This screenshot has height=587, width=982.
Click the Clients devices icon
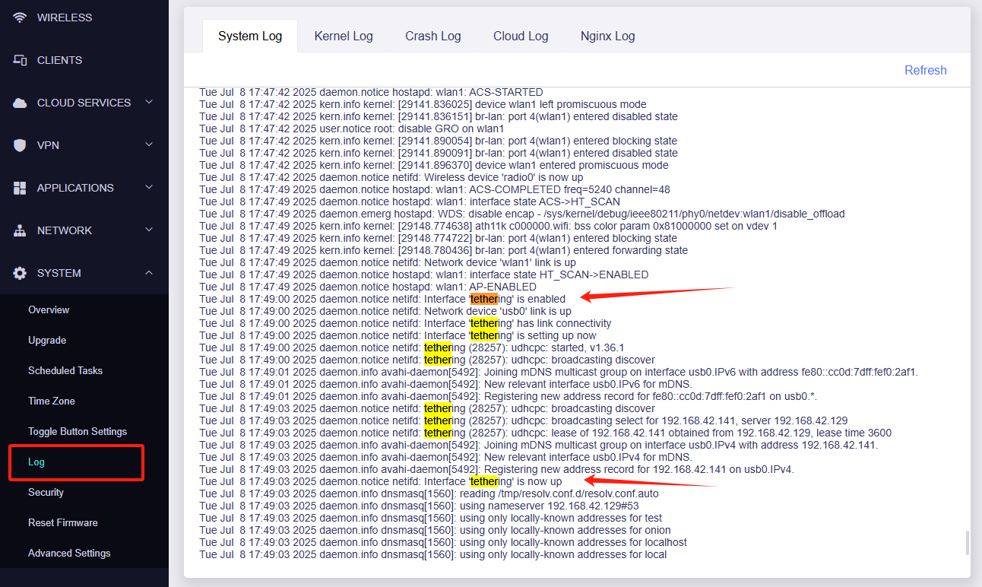coord(21,60)
